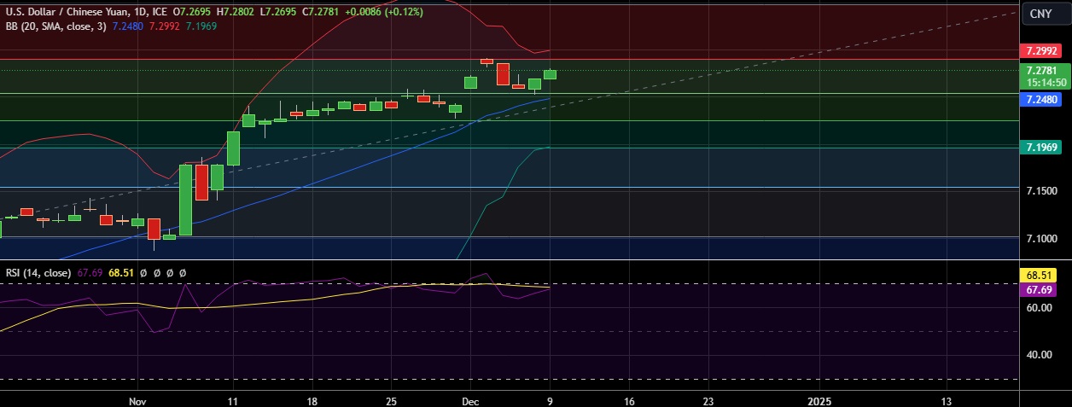1072x407 pixels.
Task: Click the 15:14:50 countdown label
Action: (1046, 83)
